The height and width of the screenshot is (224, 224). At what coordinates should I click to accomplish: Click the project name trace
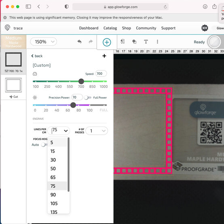tap(18, 28)
